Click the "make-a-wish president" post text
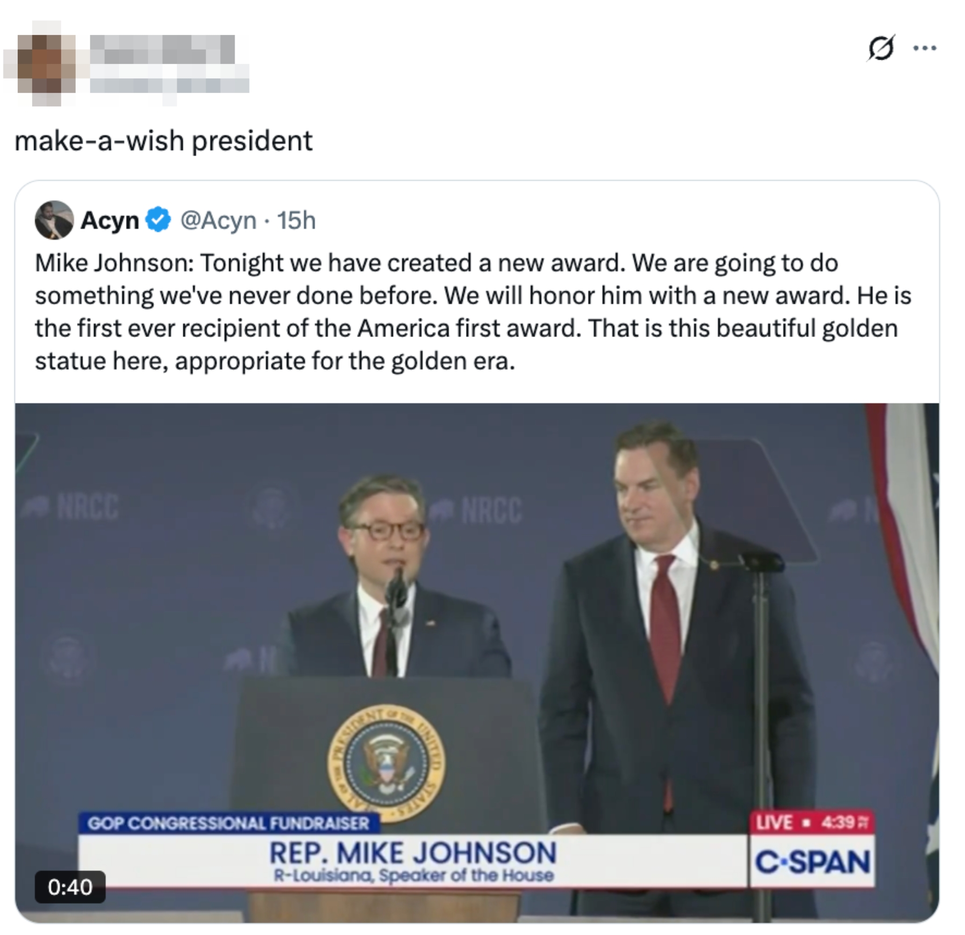This screenshot has height=935, width=965. (164, 141)
